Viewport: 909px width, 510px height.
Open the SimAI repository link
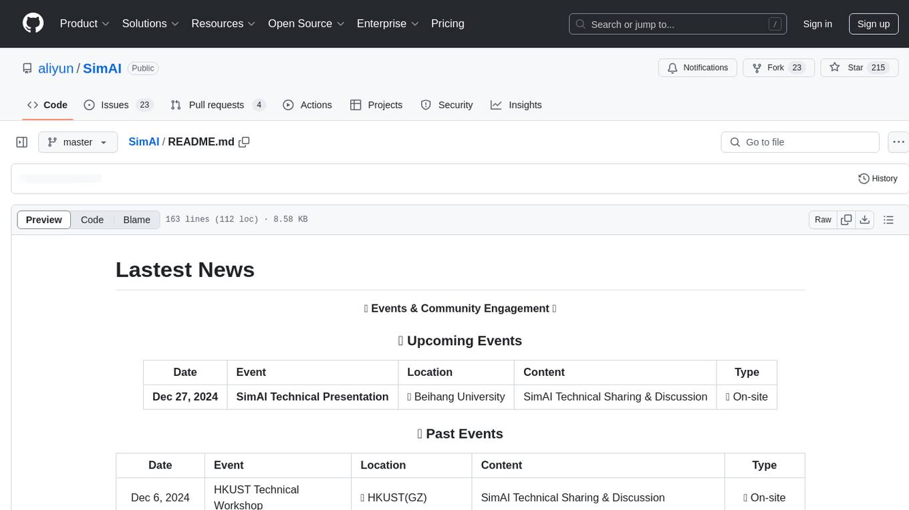point(102,68)
